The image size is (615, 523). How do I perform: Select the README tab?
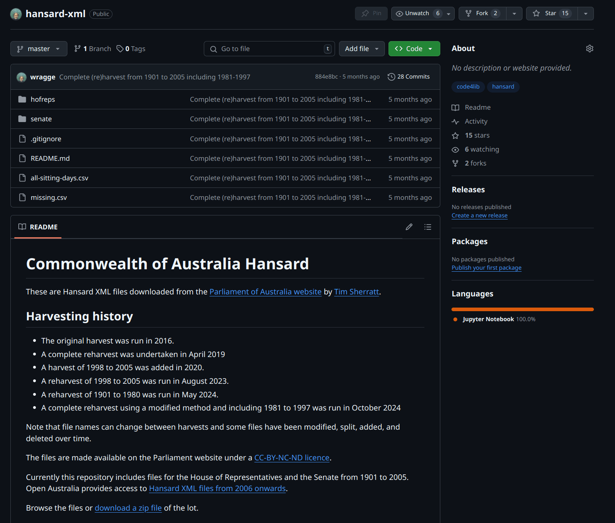click(38, 227)
